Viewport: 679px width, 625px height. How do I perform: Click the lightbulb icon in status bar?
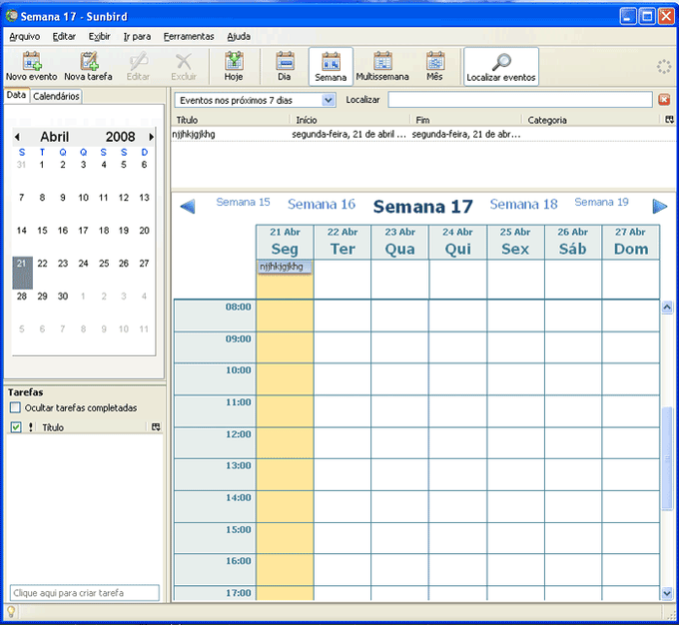(11, 612)
